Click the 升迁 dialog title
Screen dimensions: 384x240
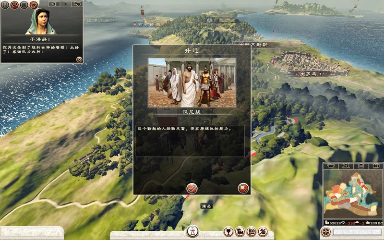coord(192,51)
